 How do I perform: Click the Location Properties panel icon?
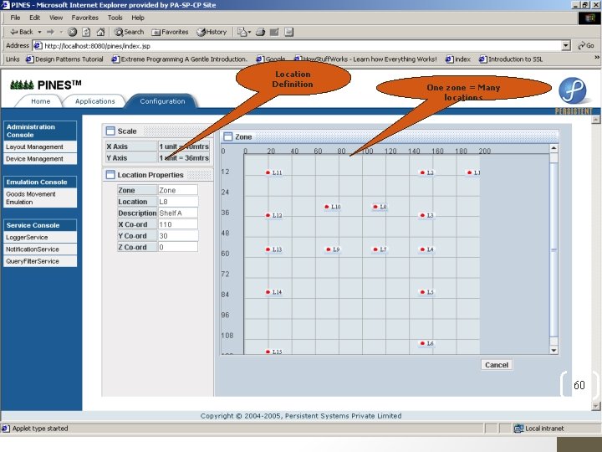110,175
